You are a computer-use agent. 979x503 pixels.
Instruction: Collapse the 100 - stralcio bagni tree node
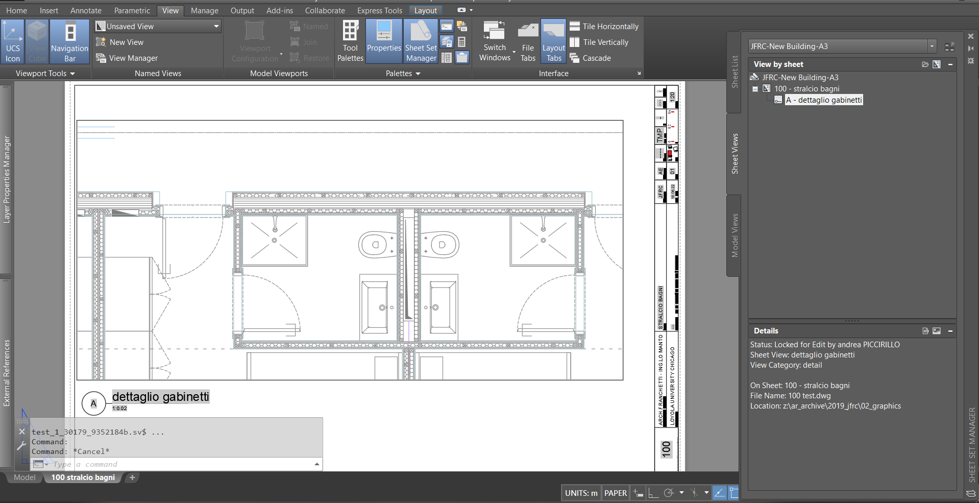point(755,89)
